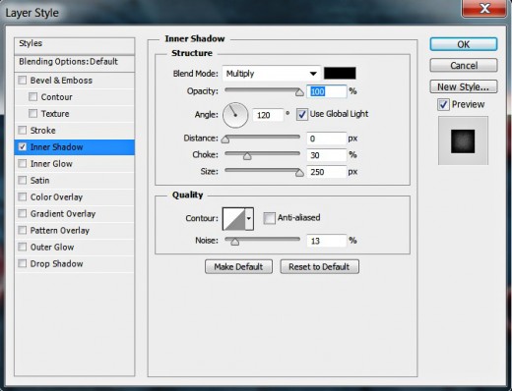
Task: Toggle the Use Global Light checkbox
Action: click(302, 115)
